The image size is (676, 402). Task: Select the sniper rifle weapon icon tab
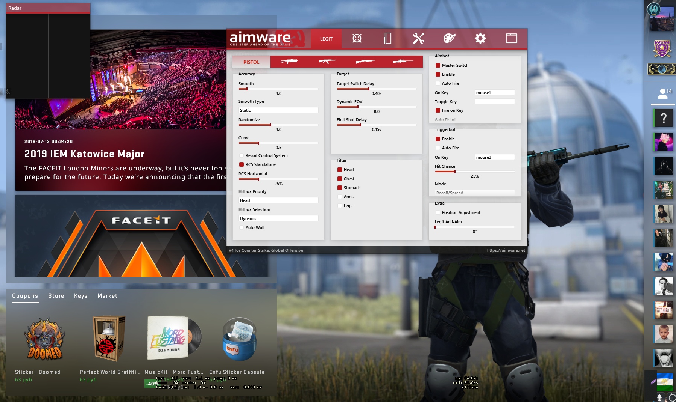pyautogui.click(x=403, y=61)
